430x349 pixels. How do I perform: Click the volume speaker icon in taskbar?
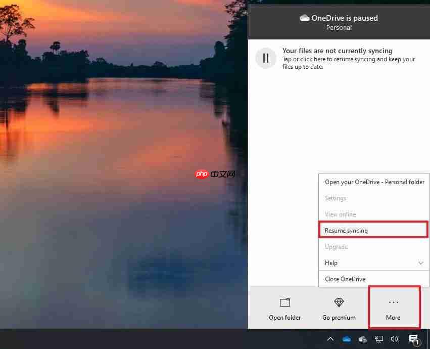[x=395, y=339]
